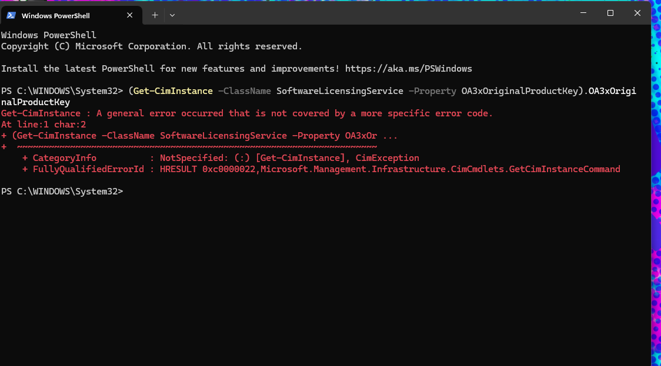Maximize the terminal window
The height and width of the screenshot is (366, 661).
(610, 12)
